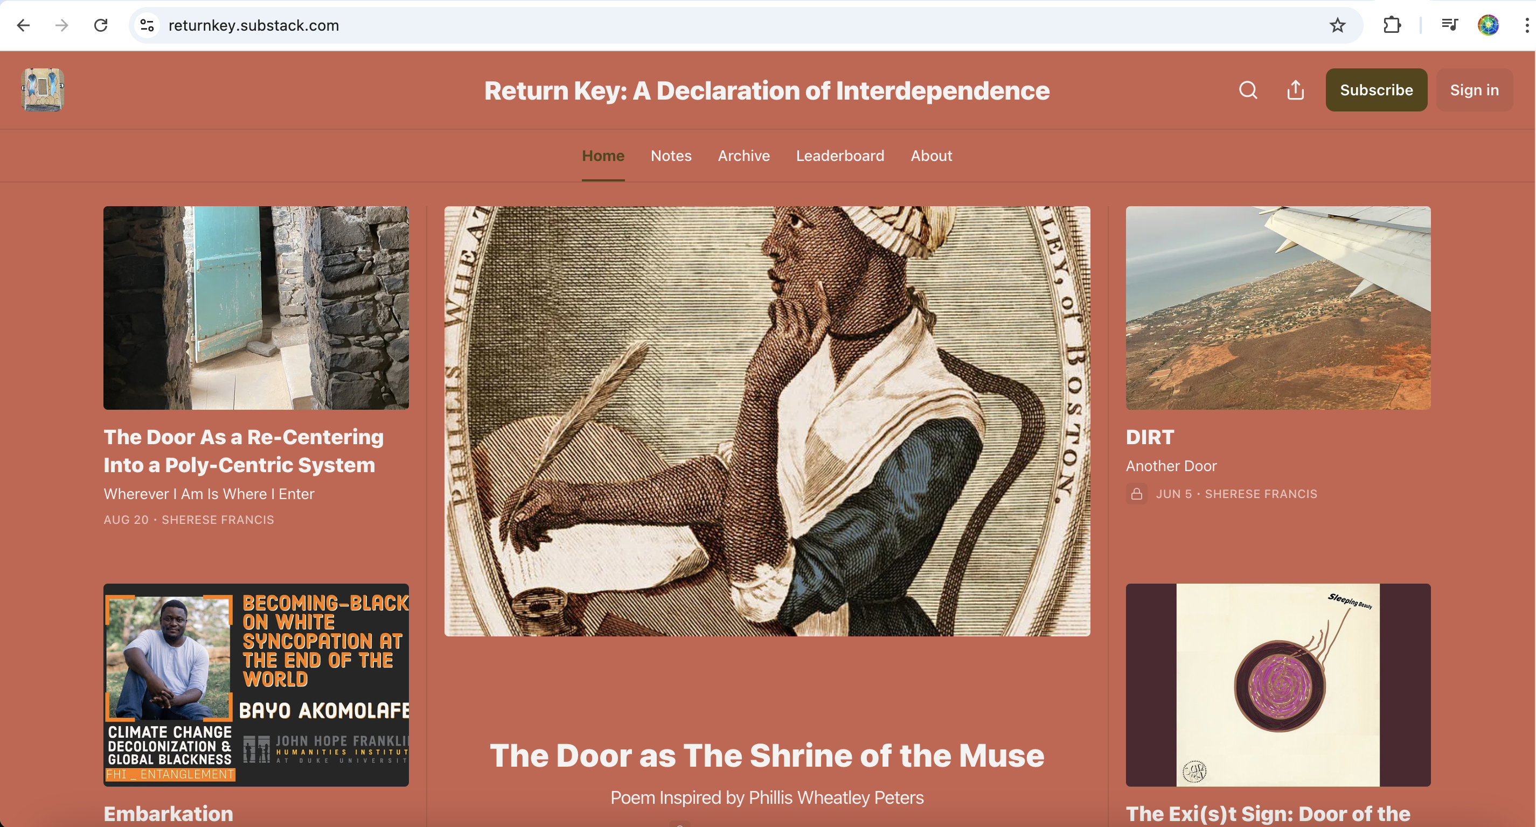Reload the page
Image resolution: width=1536 pixels, height=827 pixels.
tap(101, 25)
